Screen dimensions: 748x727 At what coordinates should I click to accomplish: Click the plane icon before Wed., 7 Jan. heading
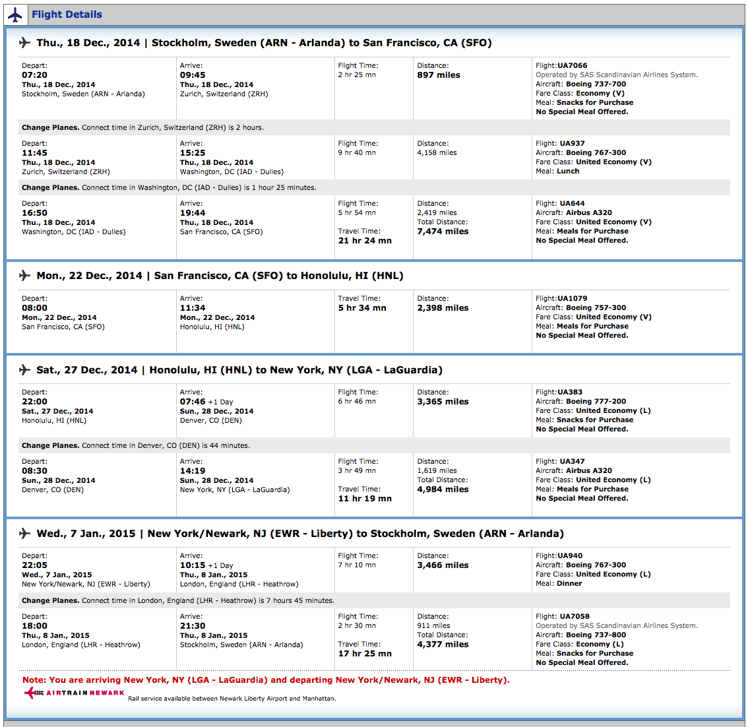[25, 533]
